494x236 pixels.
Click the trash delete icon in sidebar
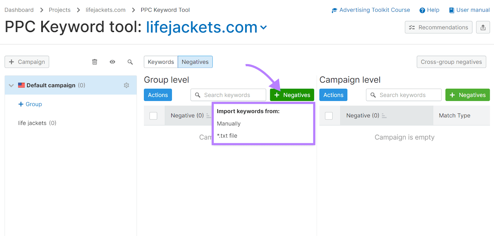tap(94, 62)
